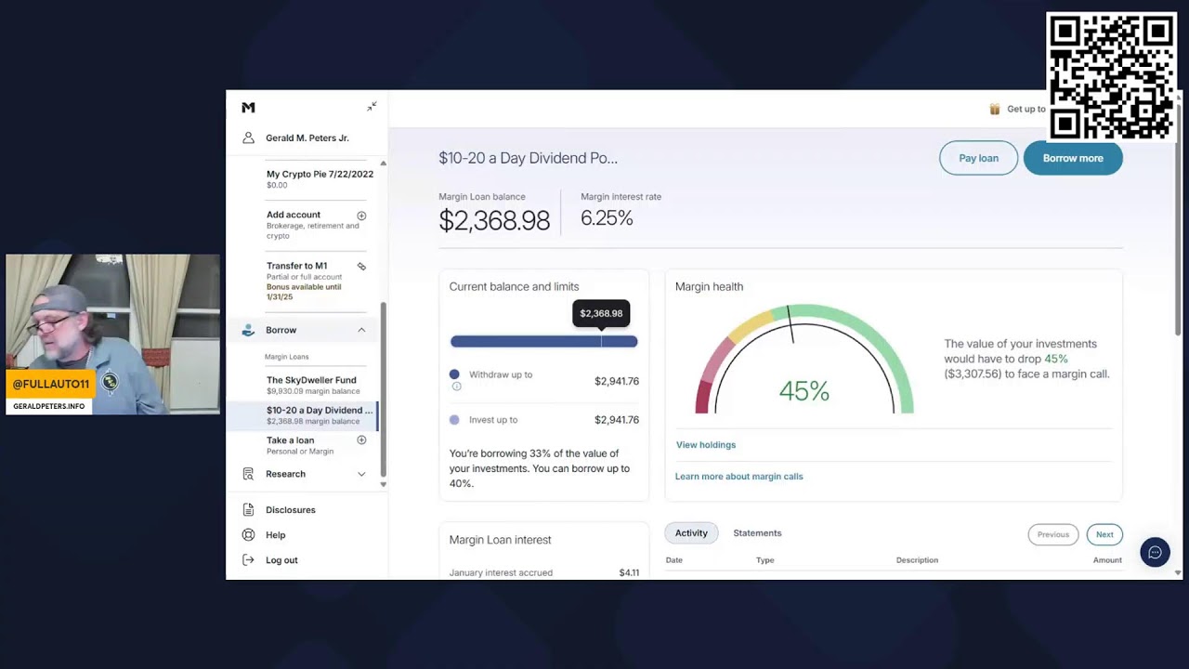Click the Borrow hand icon
Viewport: 1189px width, 669px height.
tap(248, 330)
